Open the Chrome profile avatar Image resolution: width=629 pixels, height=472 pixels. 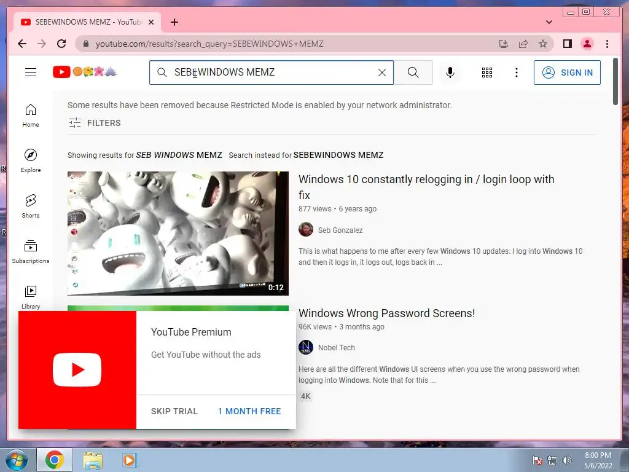click(587, 44)
